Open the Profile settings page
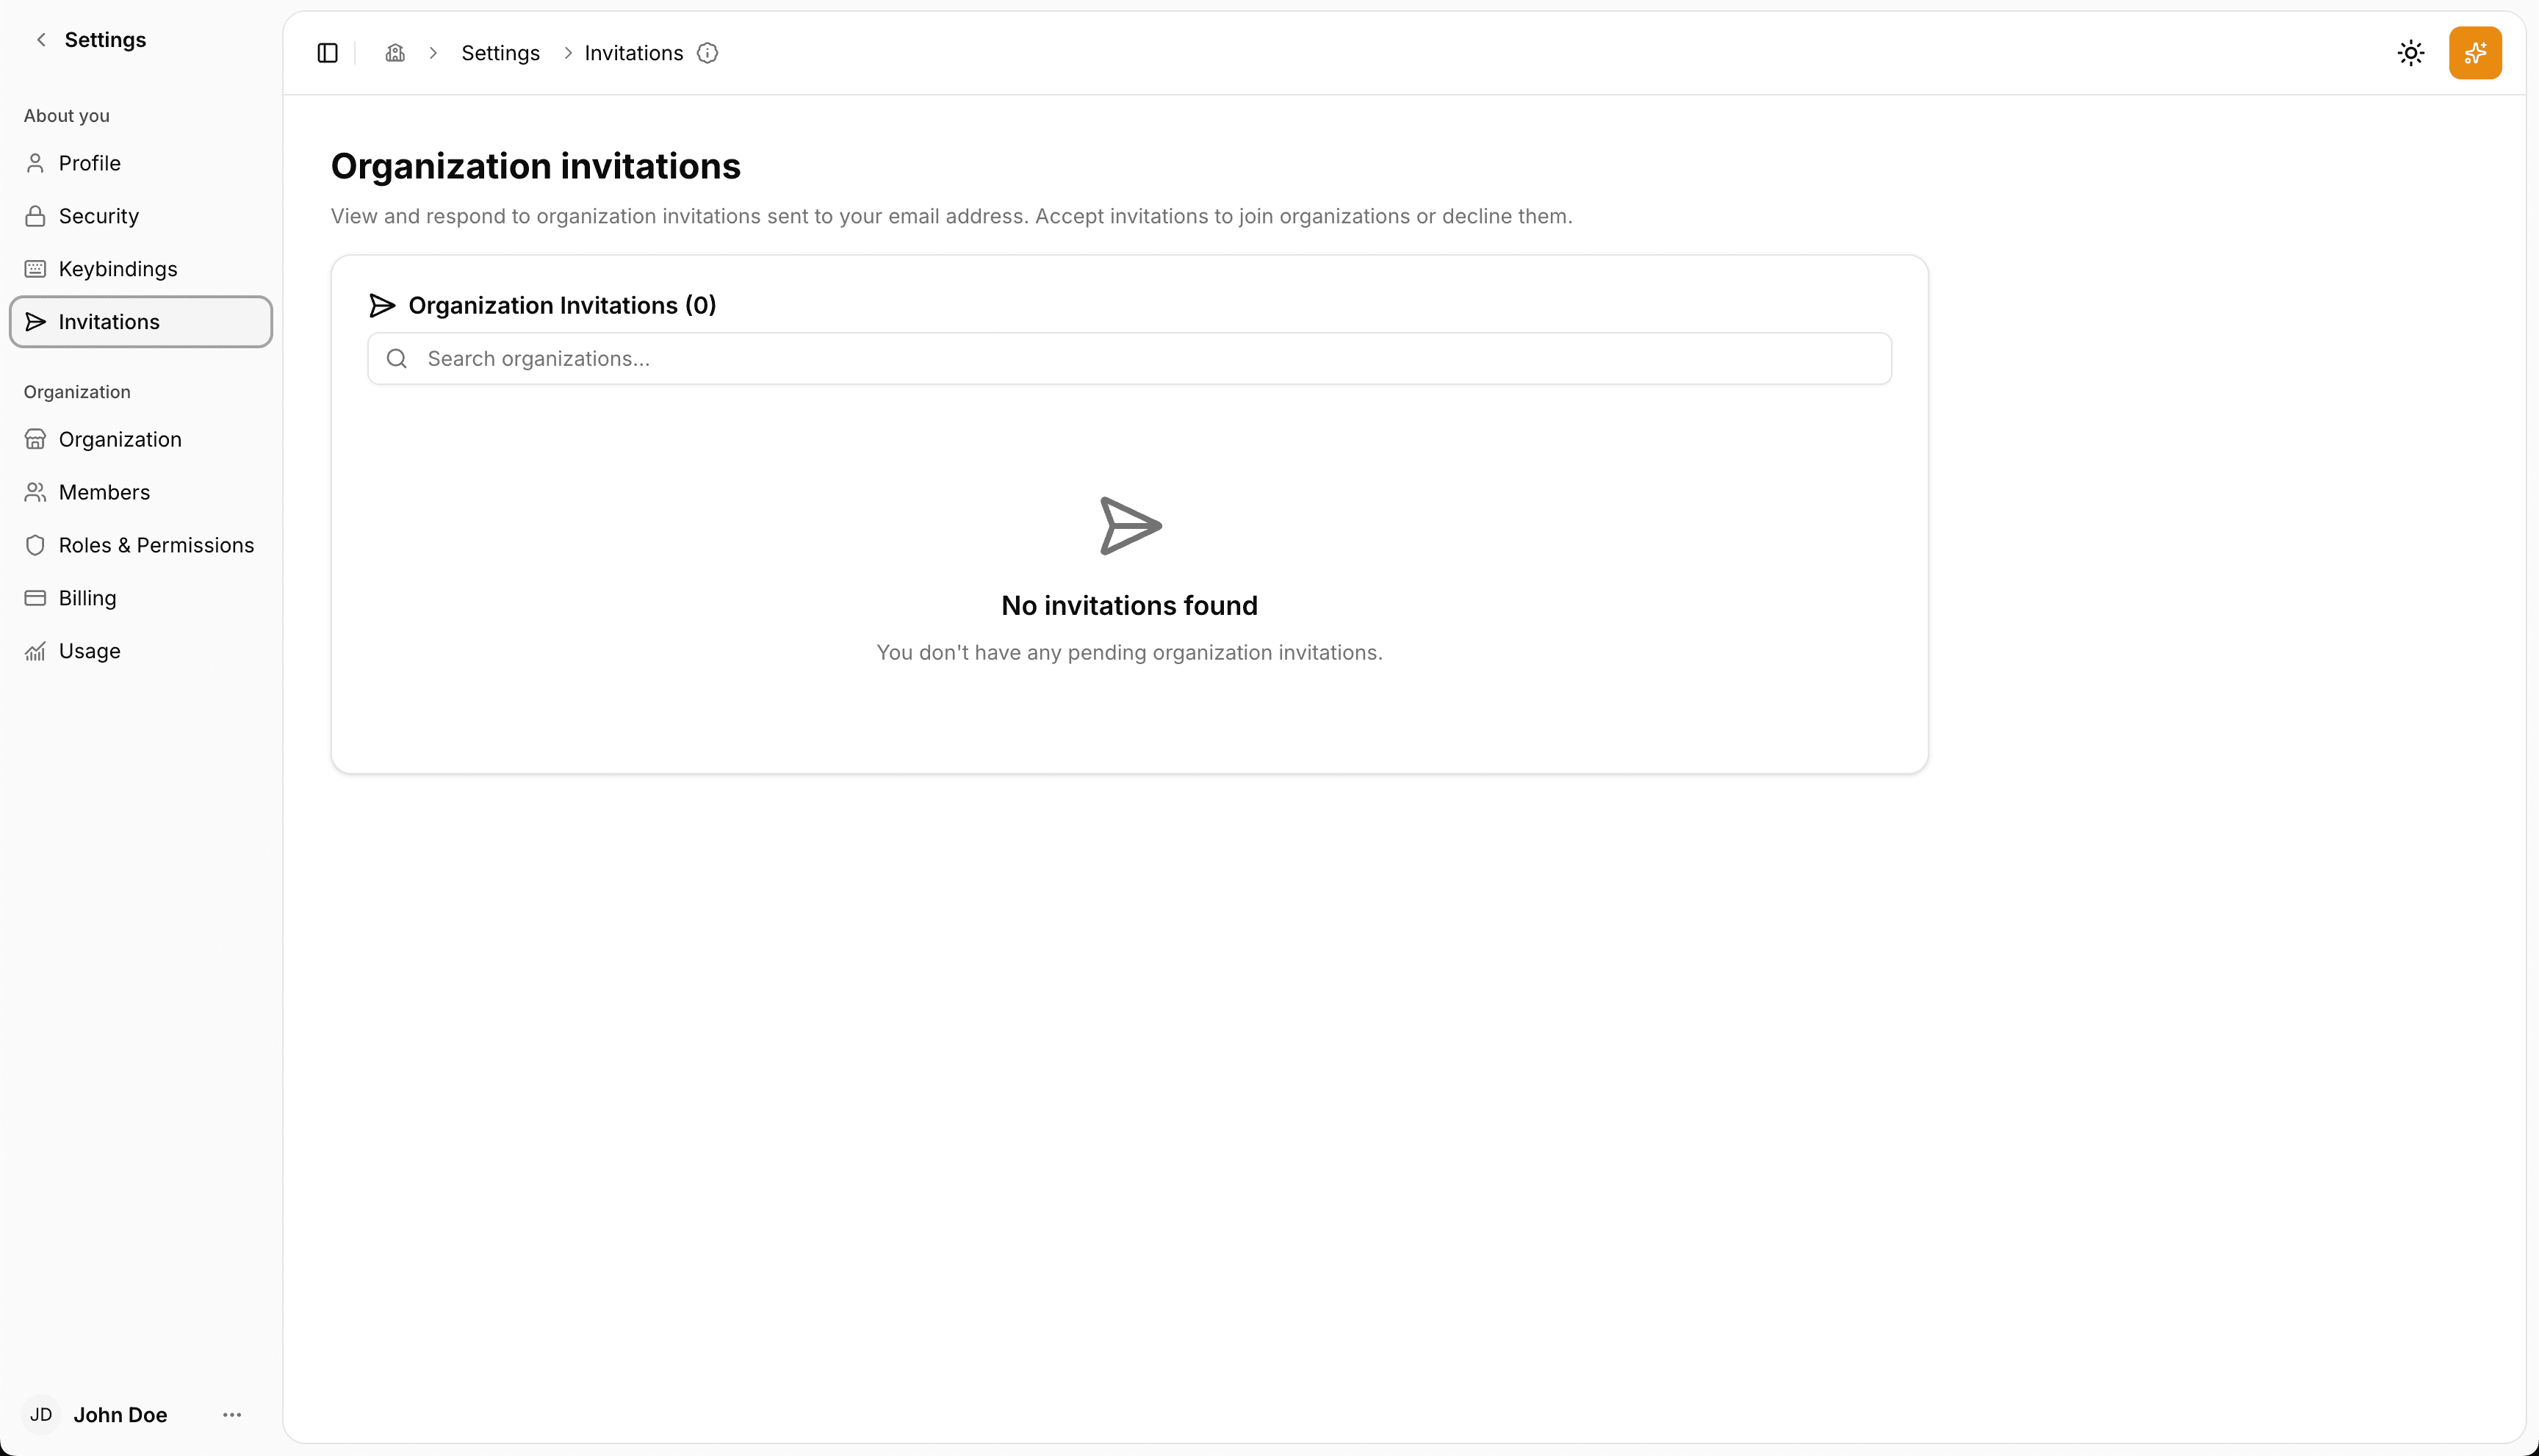The width and height of the screenshot is (2539, 1456). click(88, 163)
